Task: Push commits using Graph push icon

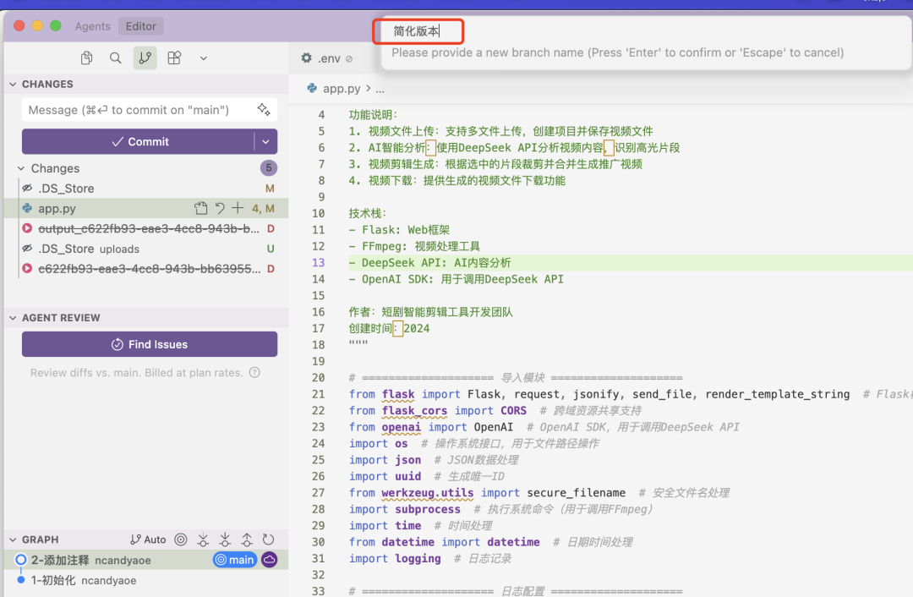Action: pos(247,539)
